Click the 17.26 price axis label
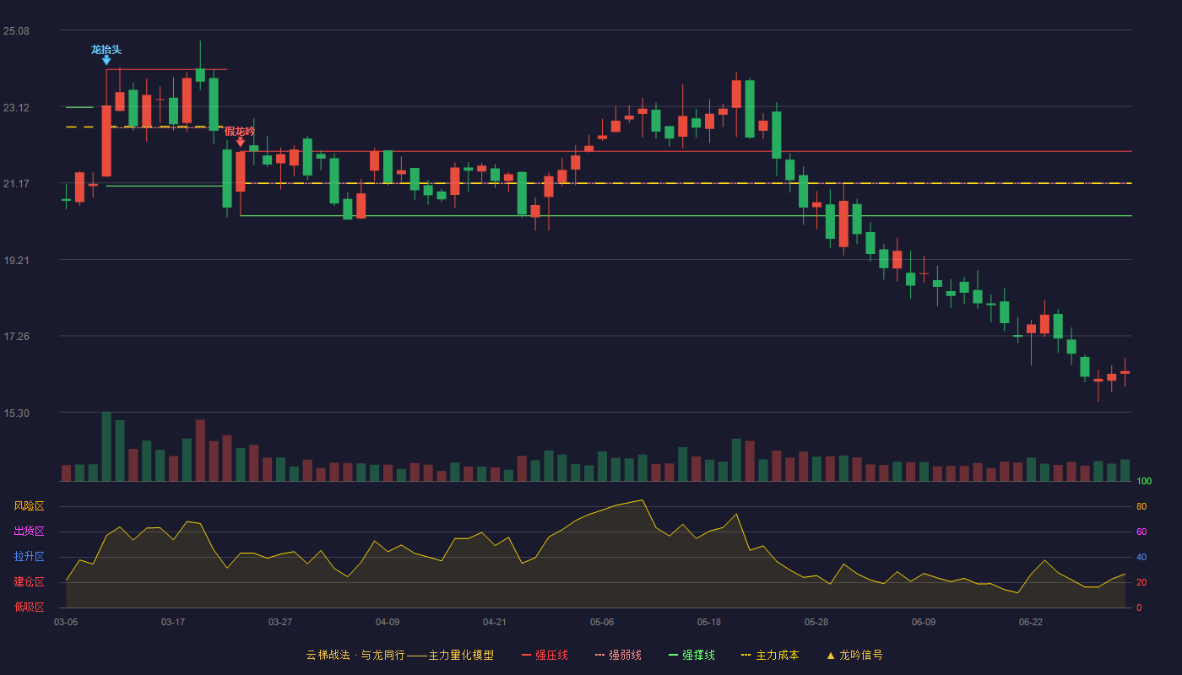This screenshot has height=675, width=1182. pos(16,337)
